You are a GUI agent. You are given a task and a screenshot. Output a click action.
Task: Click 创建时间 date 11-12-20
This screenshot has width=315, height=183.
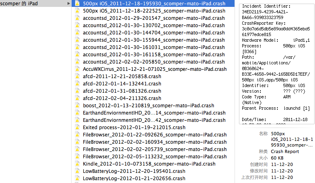(x=282, y=164)
